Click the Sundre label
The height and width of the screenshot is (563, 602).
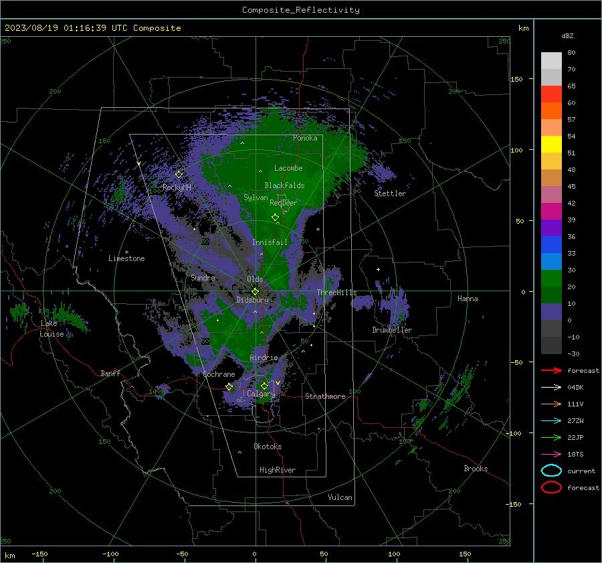tap(203, 278)
